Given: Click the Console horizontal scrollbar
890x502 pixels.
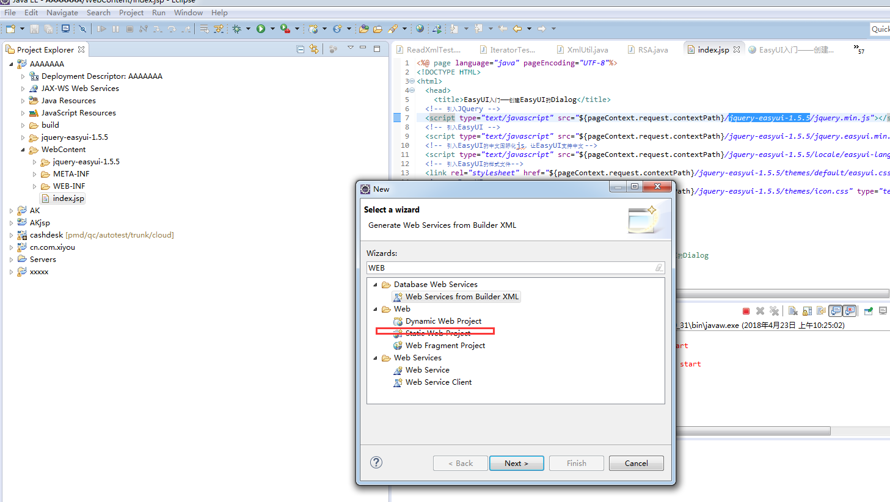Looking at the screenshot, I should 753,431.
